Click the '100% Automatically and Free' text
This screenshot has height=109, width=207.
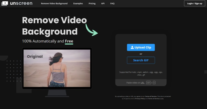(48, 41)
